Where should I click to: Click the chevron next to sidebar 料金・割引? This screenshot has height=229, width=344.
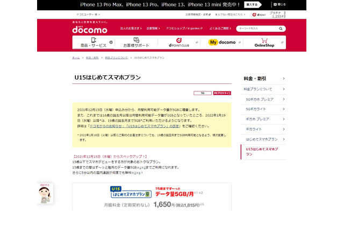[x=284, y=78]
